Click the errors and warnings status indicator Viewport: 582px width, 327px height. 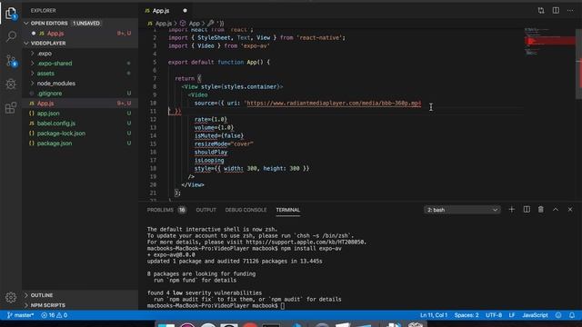(55, 315)
